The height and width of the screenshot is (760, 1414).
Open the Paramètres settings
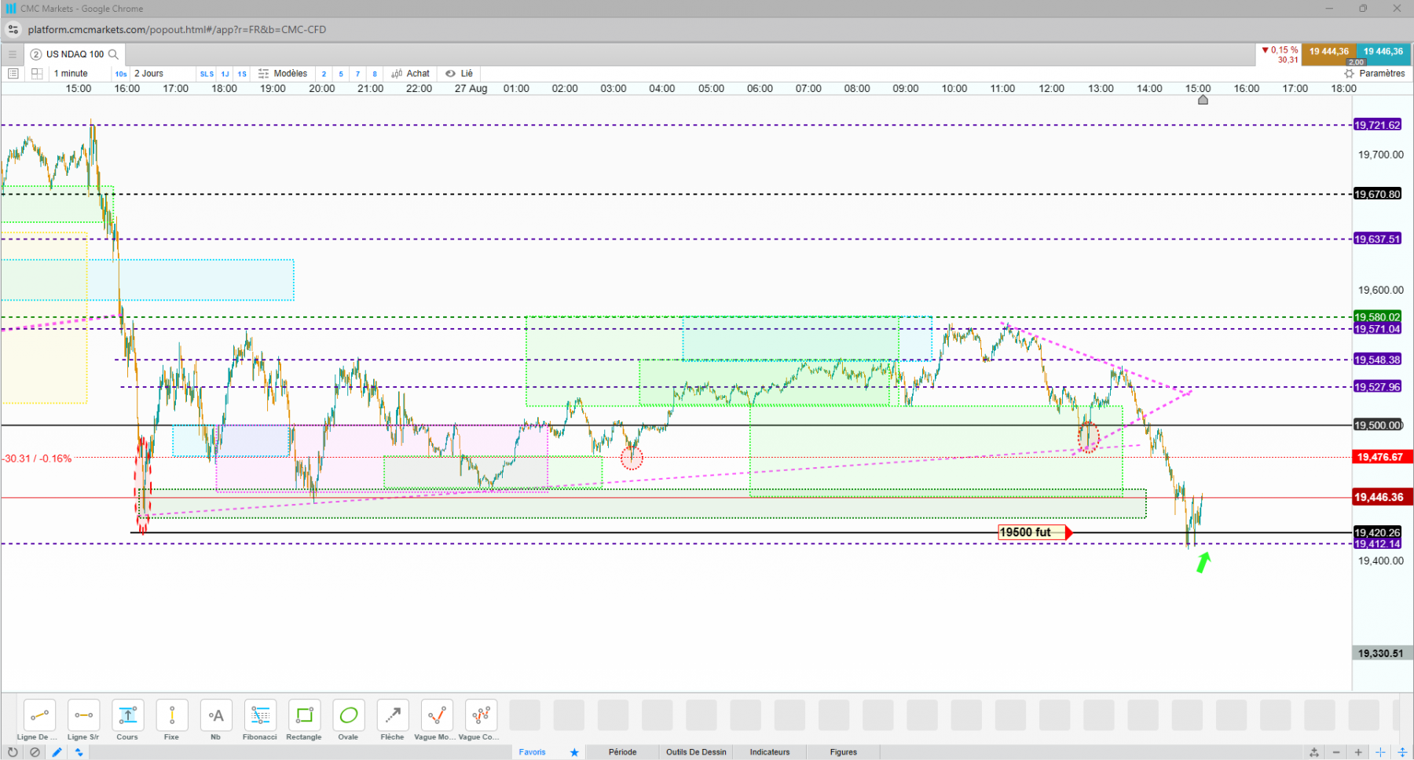coord(1375,73)
